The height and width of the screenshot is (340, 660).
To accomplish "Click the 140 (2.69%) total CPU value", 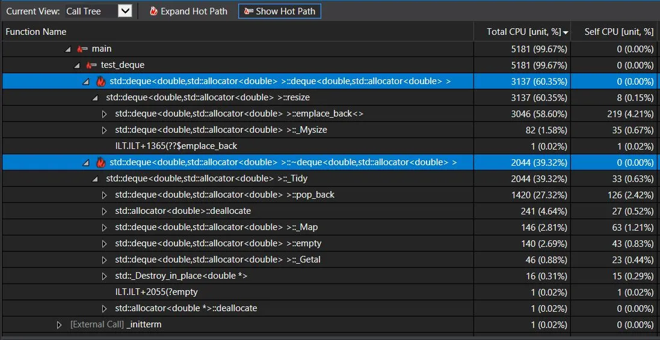I will pos(544,243).
